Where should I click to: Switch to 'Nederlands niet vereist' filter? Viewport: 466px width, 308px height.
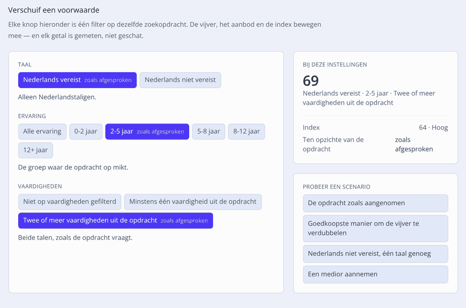[180, 80]
